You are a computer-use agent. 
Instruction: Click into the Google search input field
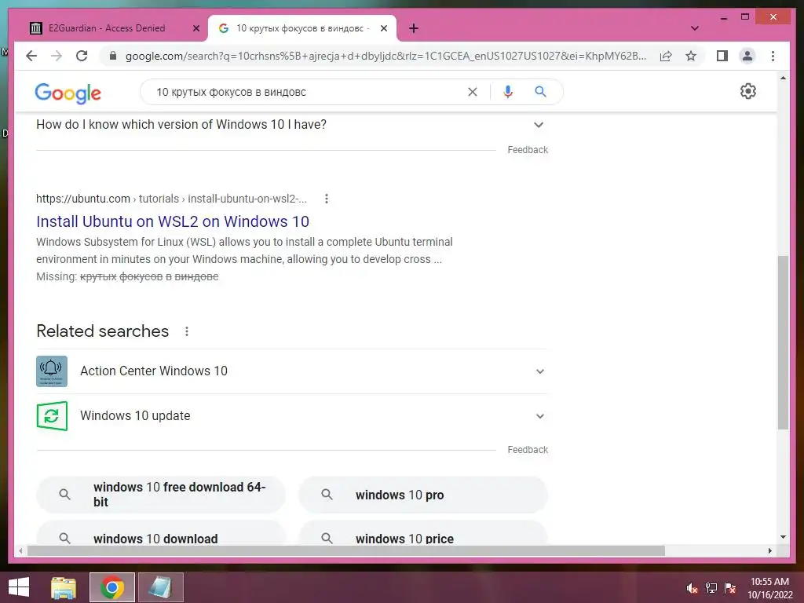308,92
